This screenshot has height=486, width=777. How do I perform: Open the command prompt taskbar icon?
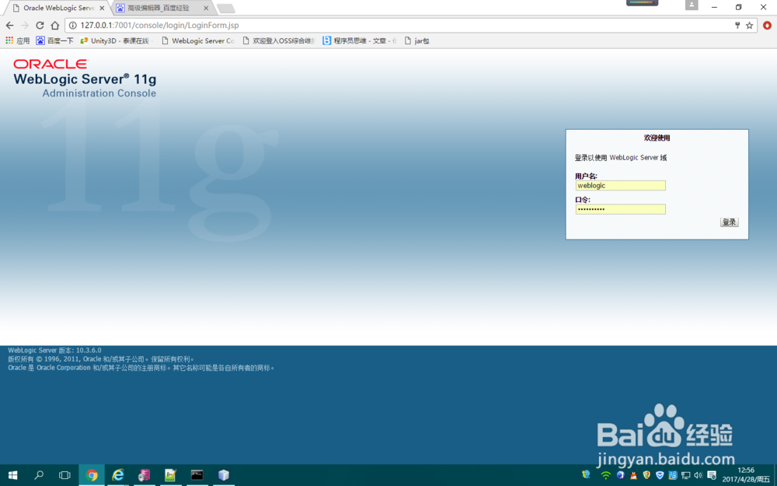tap(197, 475)
